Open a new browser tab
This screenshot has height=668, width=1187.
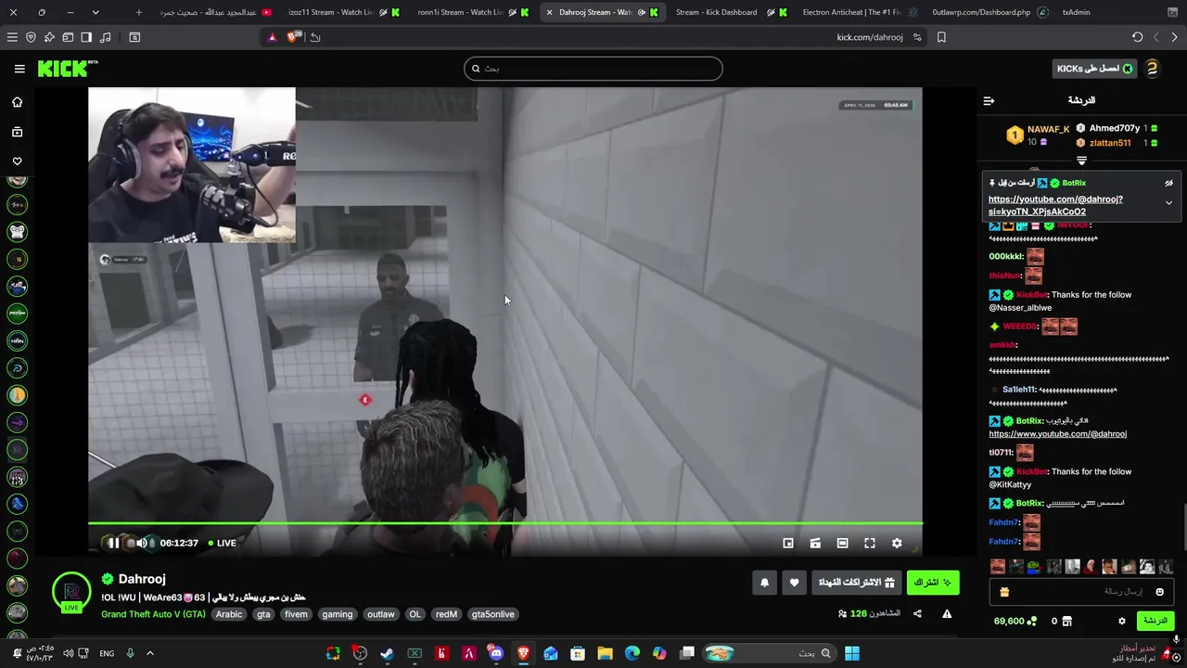tap(139, 12)
